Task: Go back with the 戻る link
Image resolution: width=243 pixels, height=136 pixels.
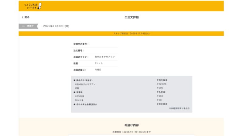Action: 26,17
